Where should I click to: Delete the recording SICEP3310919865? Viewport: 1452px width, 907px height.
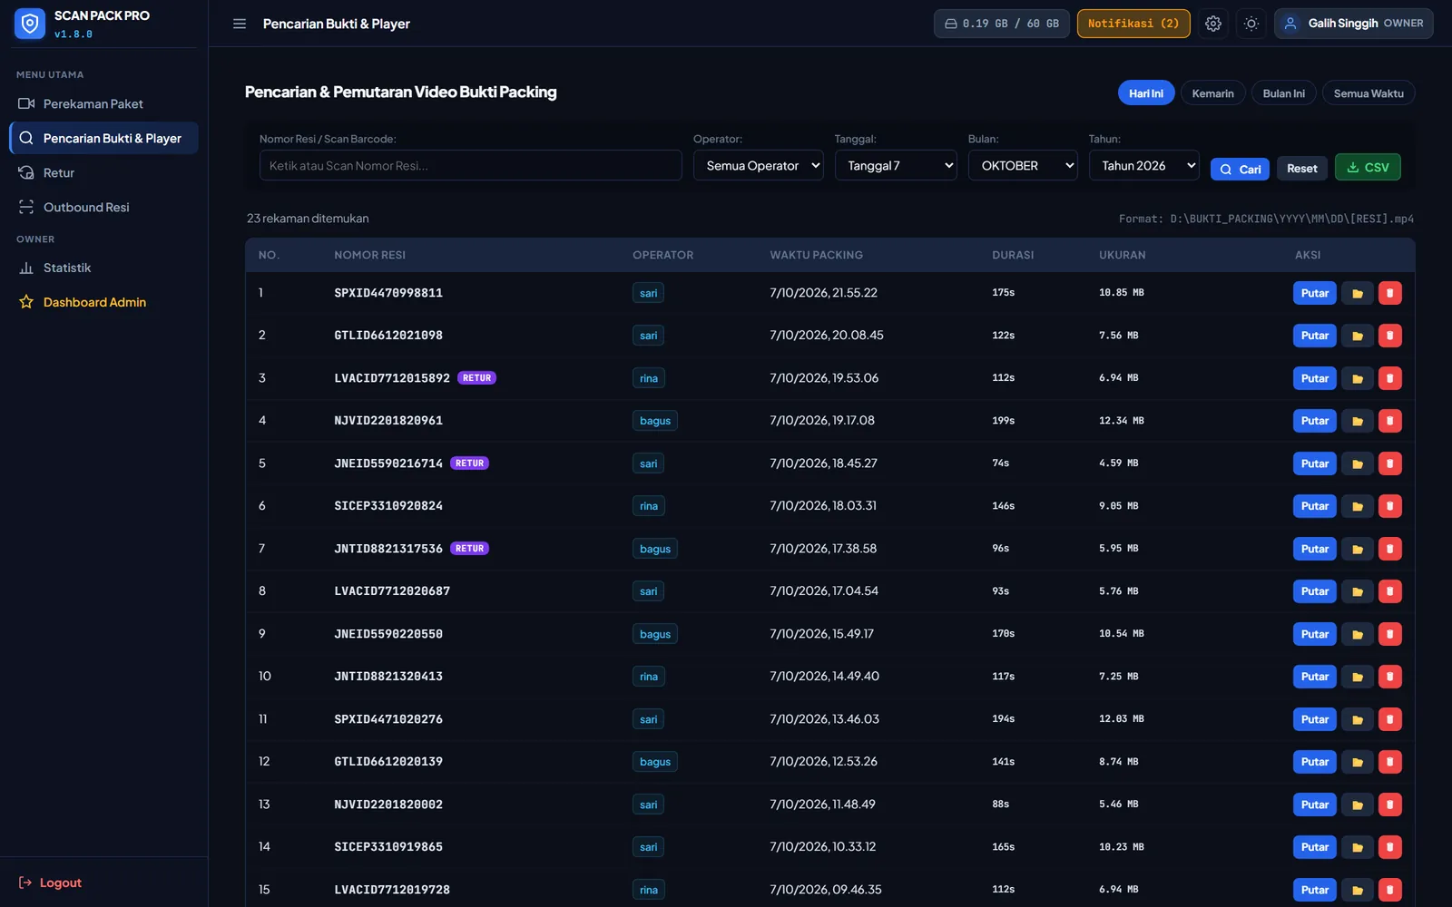pyautogui.click(x=1390, y=847)
